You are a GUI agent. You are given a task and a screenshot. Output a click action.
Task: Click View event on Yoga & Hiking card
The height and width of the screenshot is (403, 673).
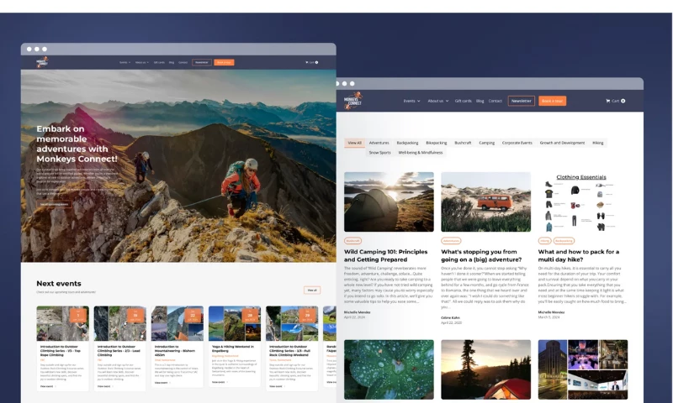pos(220,382)
